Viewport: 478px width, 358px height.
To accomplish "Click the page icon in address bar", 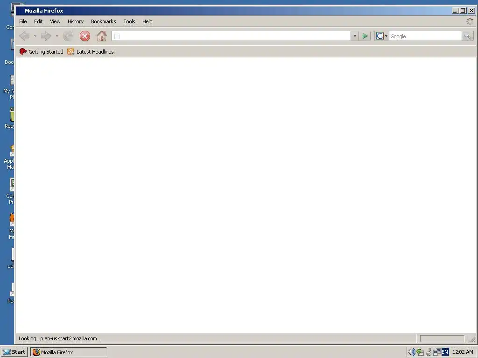I will click(117, 36).
